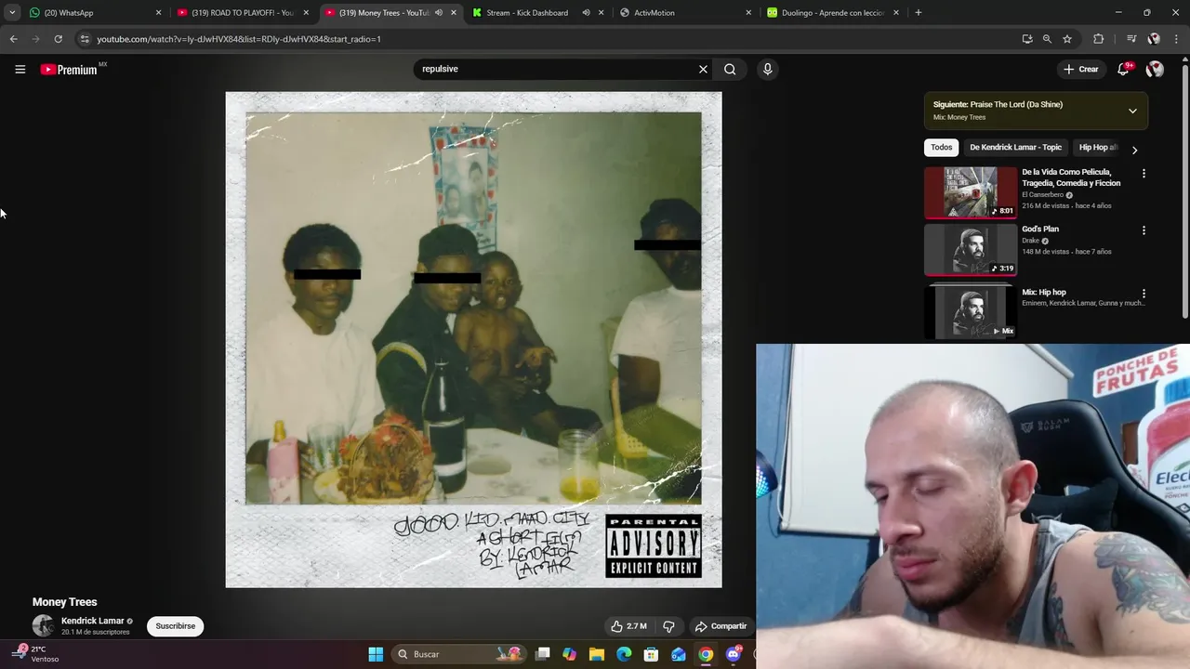Close the Duolingo tab
Screen dimensions: 1190x669
pos(896,13)
